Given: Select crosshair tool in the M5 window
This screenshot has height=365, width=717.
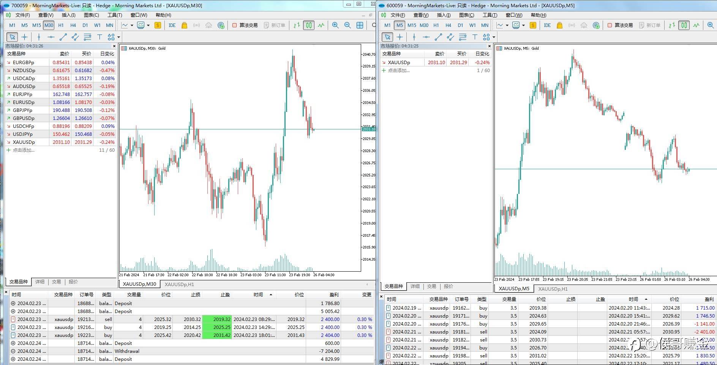Looking at the screenshot, I should (x=400, y=37).
